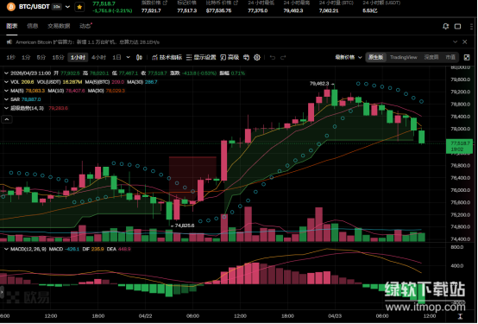Collapse all indicator legends with up-arrow button
This screenshot has height=324, width=478.
click(7, 119)
